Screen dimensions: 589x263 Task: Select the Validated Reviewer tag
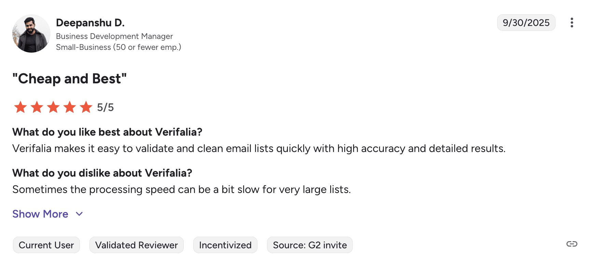click(136, 245)
